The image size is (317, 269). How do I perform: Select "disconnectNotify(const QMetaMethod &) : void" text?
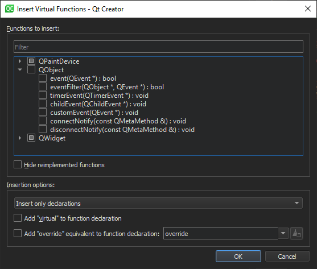pos(122,130)
